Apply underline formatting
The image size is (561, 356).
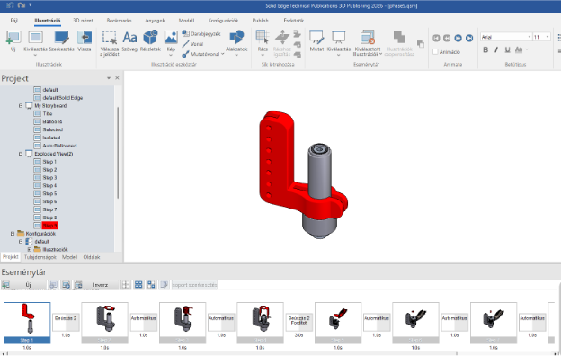click(x=507, y=49)
